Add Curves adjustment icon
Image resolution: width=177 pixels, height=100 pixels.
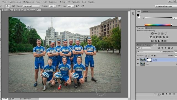pyautogui.click(x=159, y=33)
